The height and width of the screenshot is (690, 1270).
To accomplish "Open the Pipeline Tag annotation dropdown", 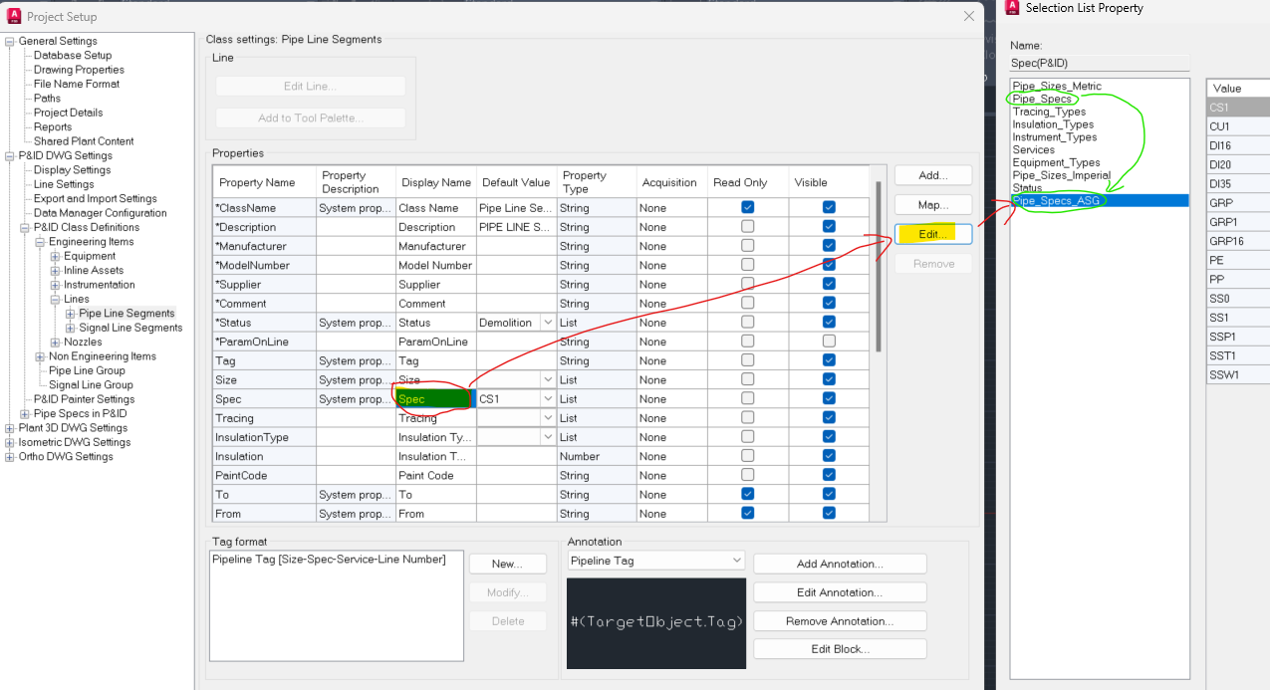I will click(x=737, y=560).
